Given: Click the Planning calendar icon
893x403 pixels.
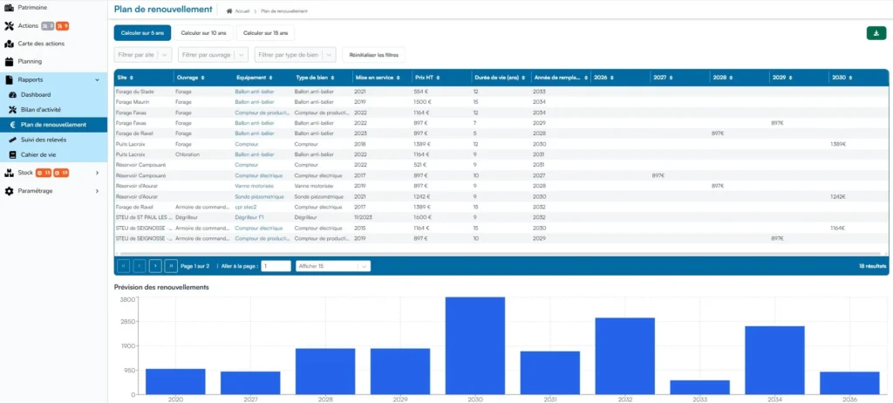Looking at the screenshot, I should click(x=9, y=61).
